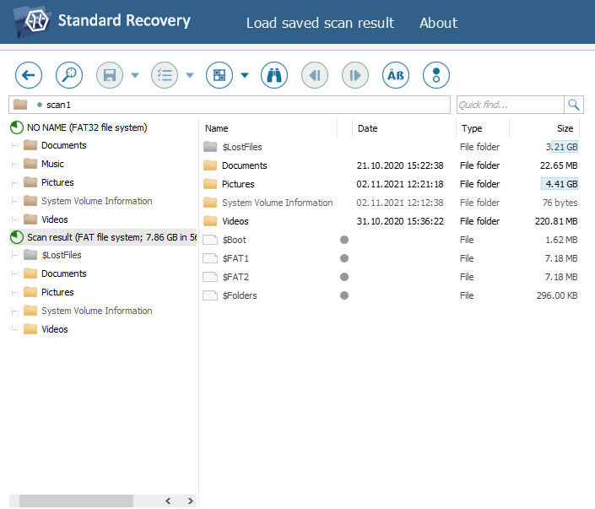Open Load saved scan result menu

[x=320, y=23]
